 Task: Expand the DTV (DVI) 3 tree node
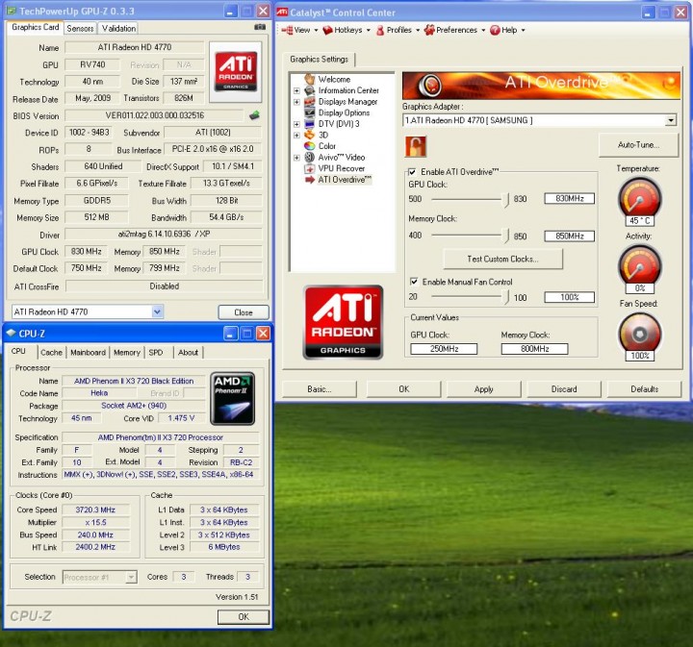tap(296, 124)
